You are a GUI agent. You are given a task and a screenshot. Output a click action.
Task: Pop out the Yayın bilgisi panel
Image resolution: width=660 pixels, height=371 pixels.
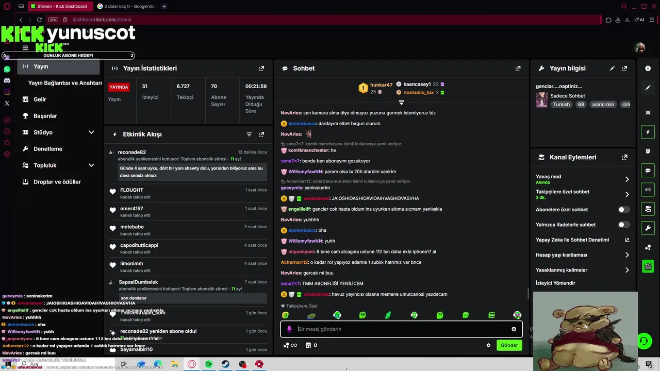[624, 69]
